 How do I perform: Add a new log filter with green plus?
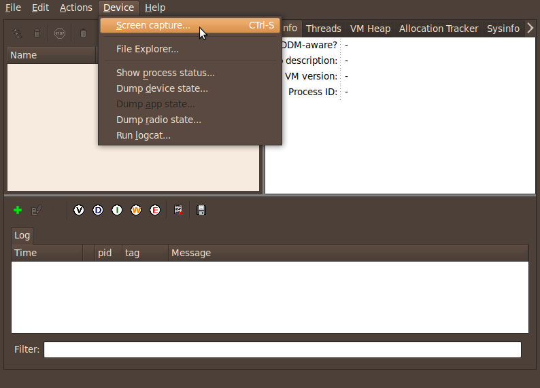click(x=18, y=210)
